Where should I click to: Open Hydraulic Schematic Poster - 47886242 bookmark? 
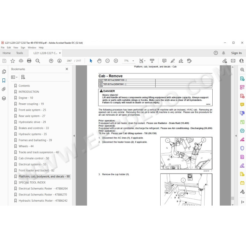point(43,201)
